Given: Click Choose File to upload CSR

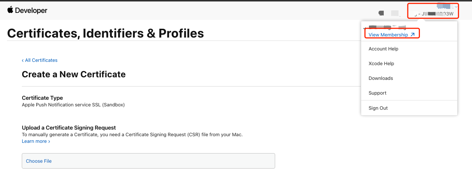Looking at the screenshot, I should click(39, 161).
